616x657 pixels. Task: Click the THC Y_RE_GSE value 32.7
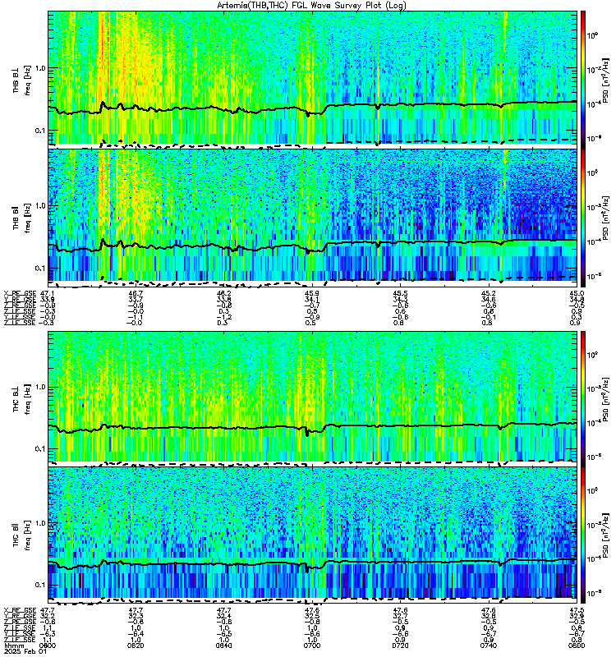(x=400, y=616)
